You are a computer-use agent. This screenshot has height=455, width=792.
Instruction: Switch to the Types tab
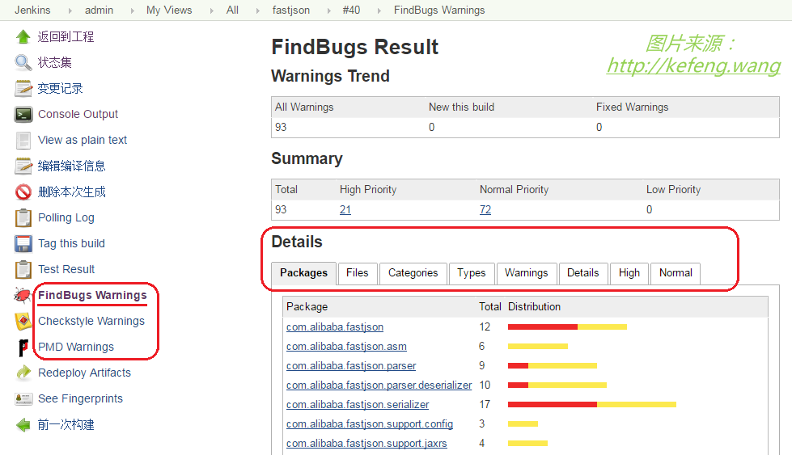[x=472, y=273]
